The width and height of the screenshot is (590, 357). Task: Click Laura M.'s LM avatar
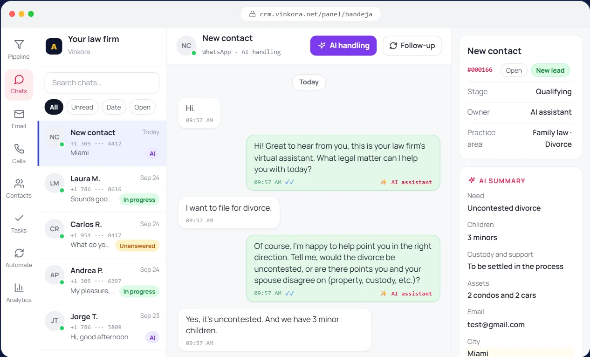coord(55,183)
